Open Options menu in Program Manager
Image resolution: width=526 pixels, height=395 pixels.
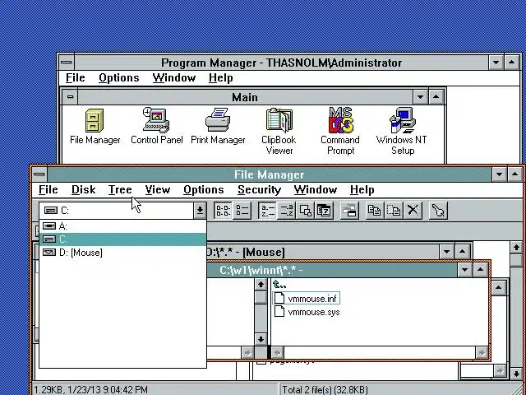coord(118,78)
